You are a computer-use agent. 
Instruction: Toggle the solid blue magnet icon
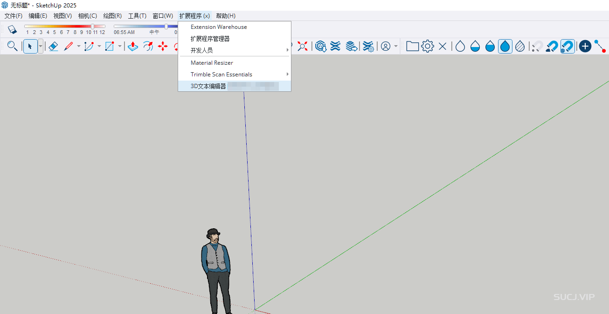553,46
